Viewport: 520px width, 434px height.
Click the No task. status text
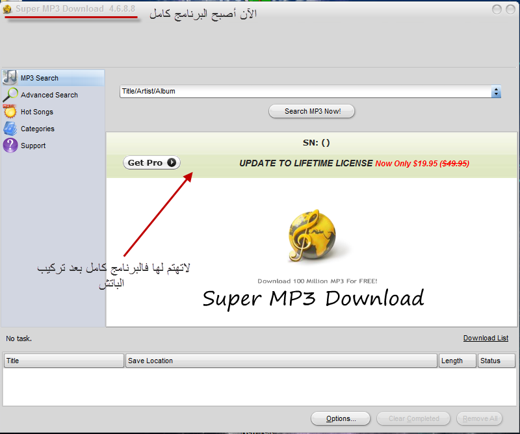click(19, 338)
